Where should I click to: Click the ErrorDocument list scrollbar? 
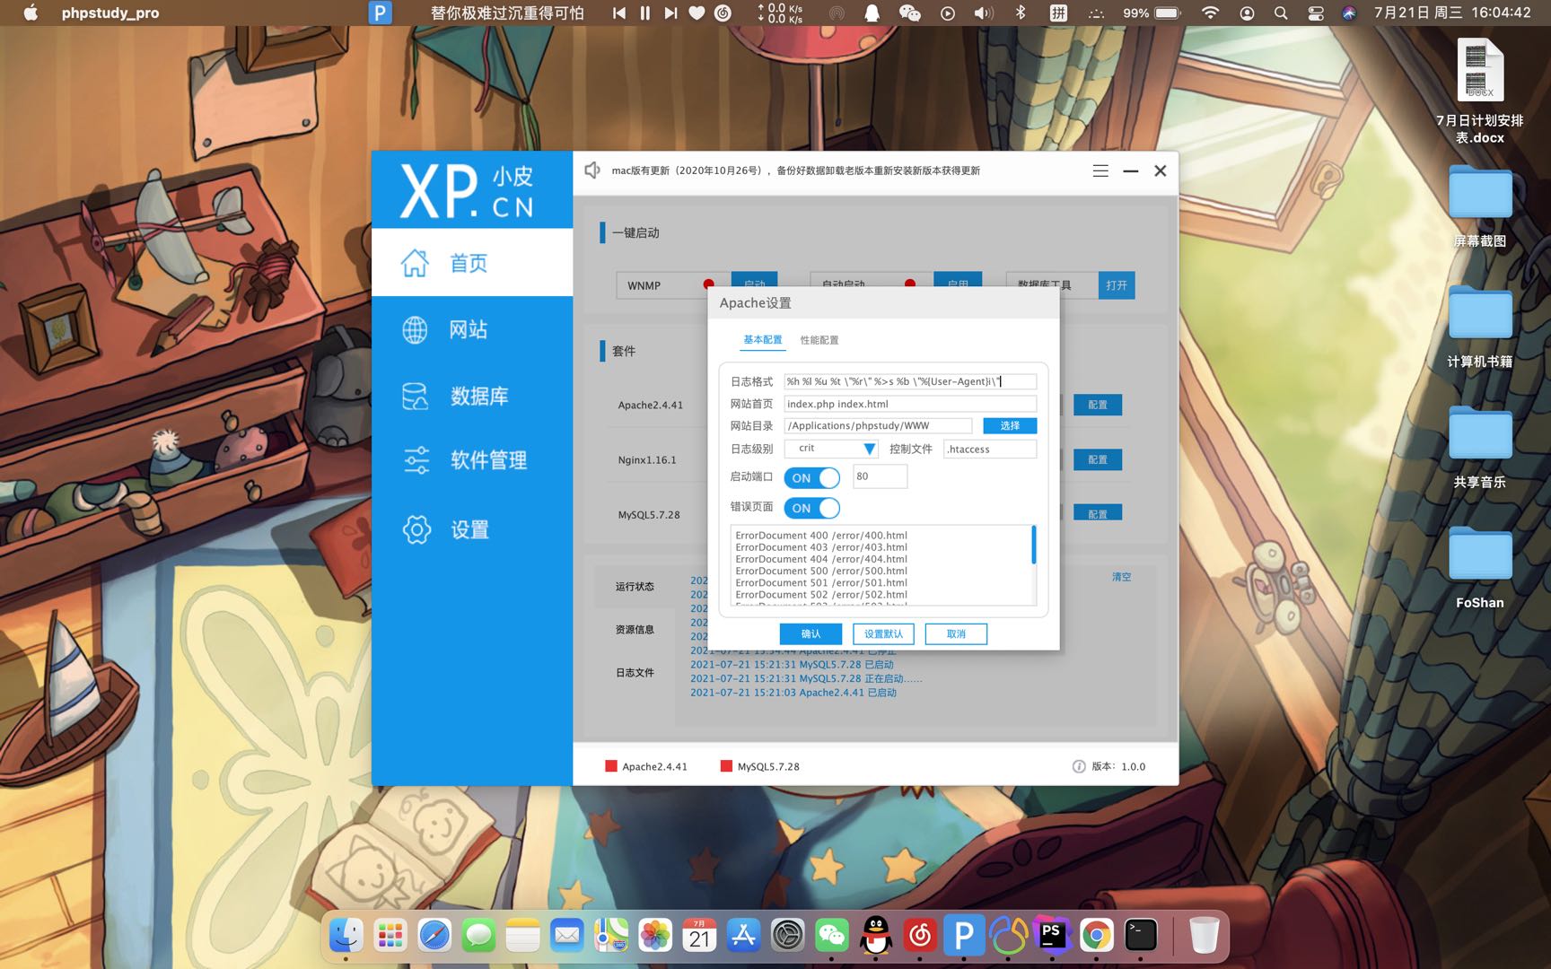point(1034,545)
